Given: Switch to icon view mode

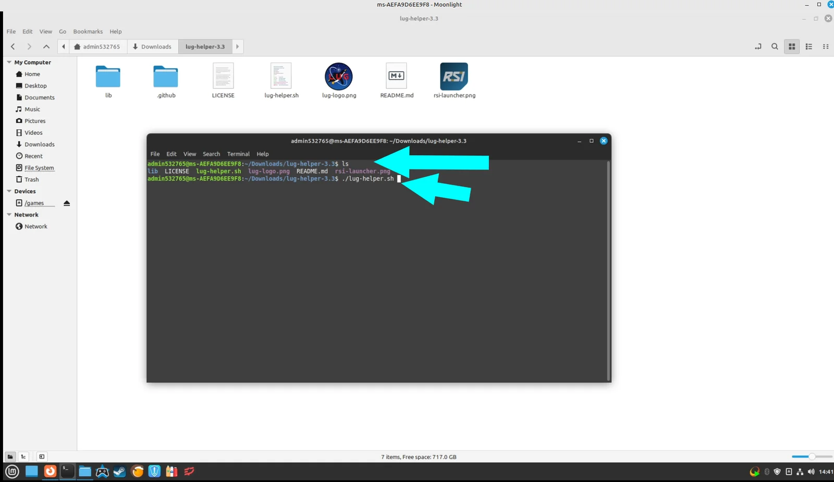Looking at the screenshot, I should [x=792, y=46].
